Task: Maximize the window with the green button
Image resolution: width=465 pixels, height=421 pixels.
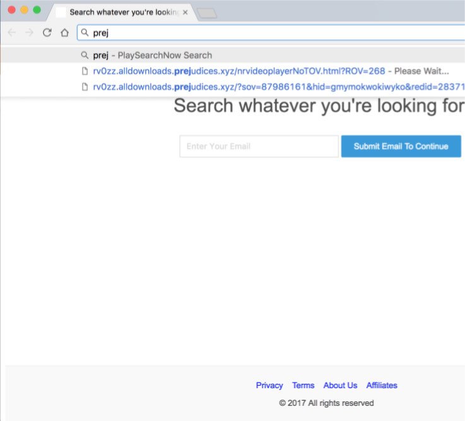Action: tap(37, 10)
